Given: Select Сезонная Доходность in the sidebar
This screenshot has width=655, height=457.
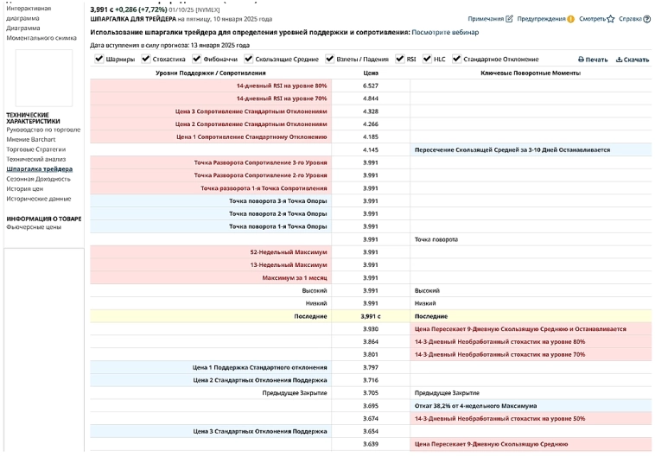Looking at the screenshot, I should (39, 179).
